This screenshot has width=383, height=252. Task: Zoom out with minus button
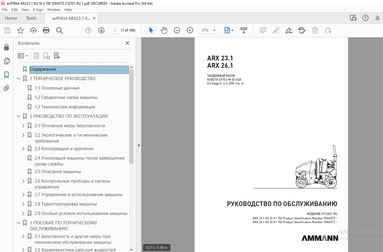177,30
